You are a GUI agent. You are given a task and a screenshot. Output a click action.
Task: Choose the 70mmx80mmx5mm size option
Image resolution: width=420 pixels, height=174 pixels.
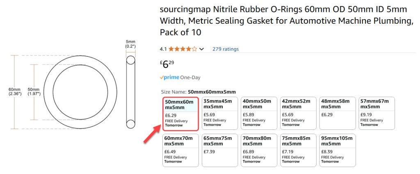point(259,150)
